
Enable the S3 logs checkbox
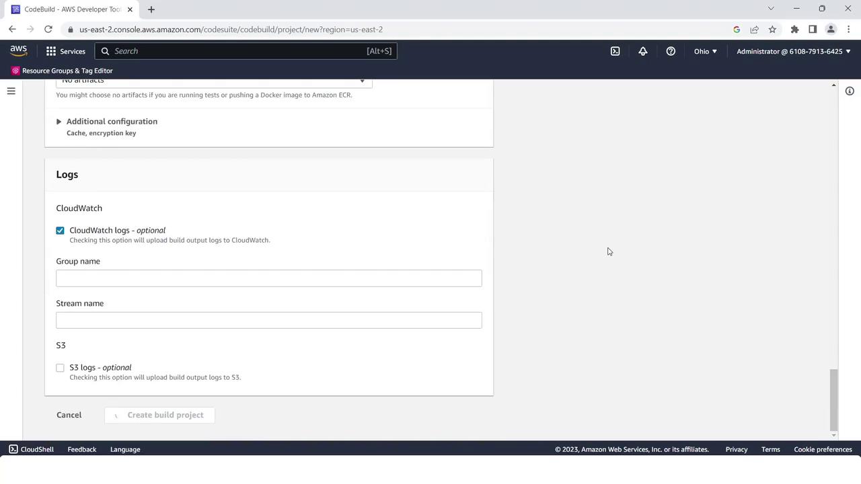click(x=60, y=368)
